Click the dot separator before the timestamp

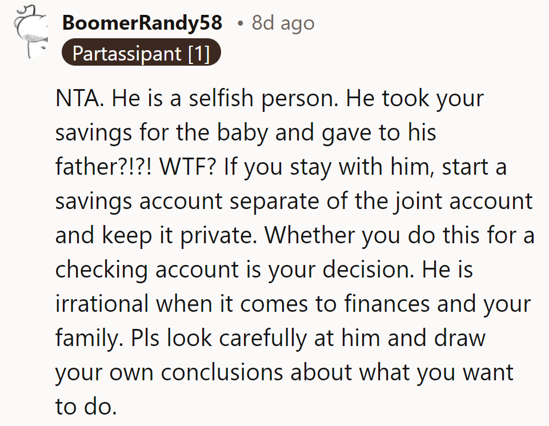point(242,23)
